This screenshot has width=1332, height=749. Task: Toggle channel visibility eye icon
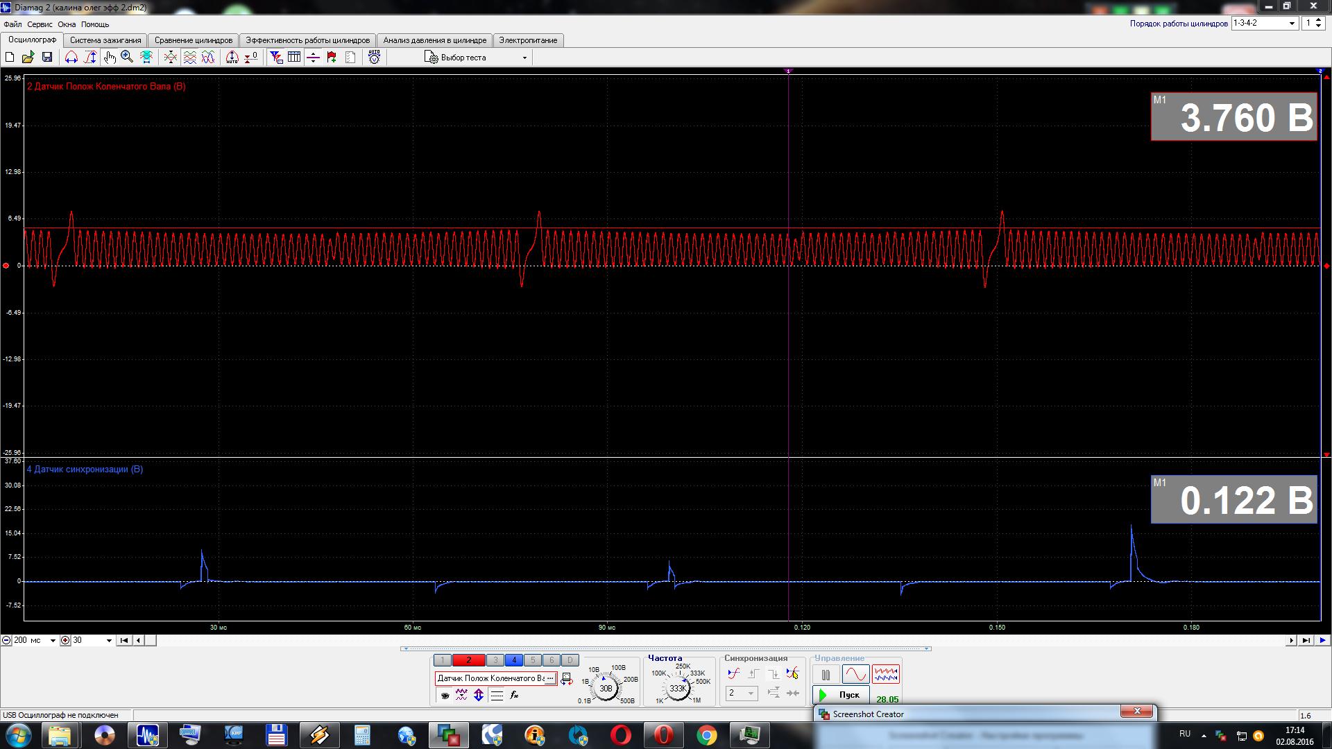coord(445,695)
